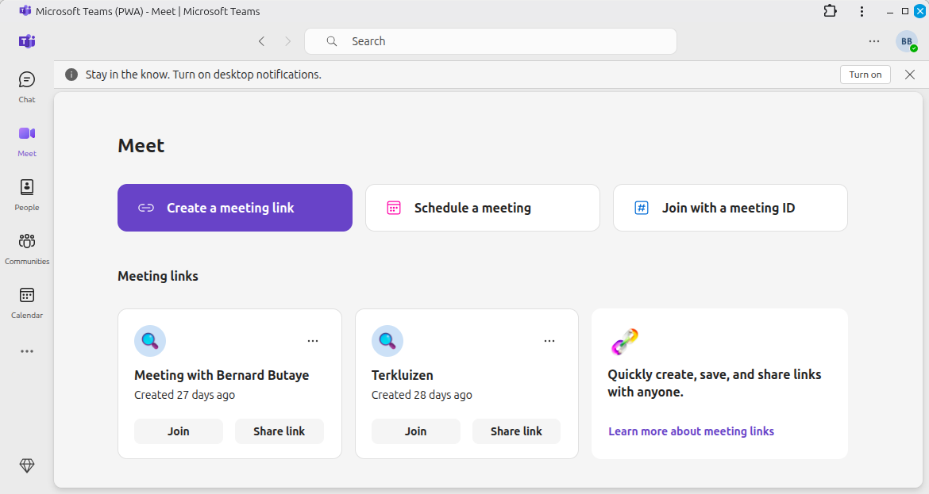Click the Meeting with Bernard Butaye title
This screenshot has height=494, width=929.
(x=222, y=375)
